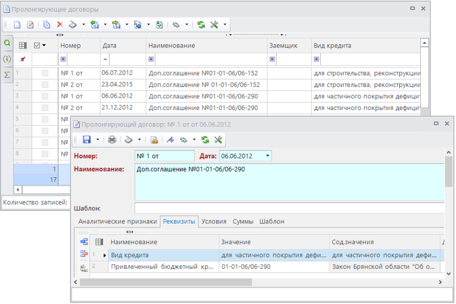
Task: Switch to the Условия tab
Action: point(214,221)
